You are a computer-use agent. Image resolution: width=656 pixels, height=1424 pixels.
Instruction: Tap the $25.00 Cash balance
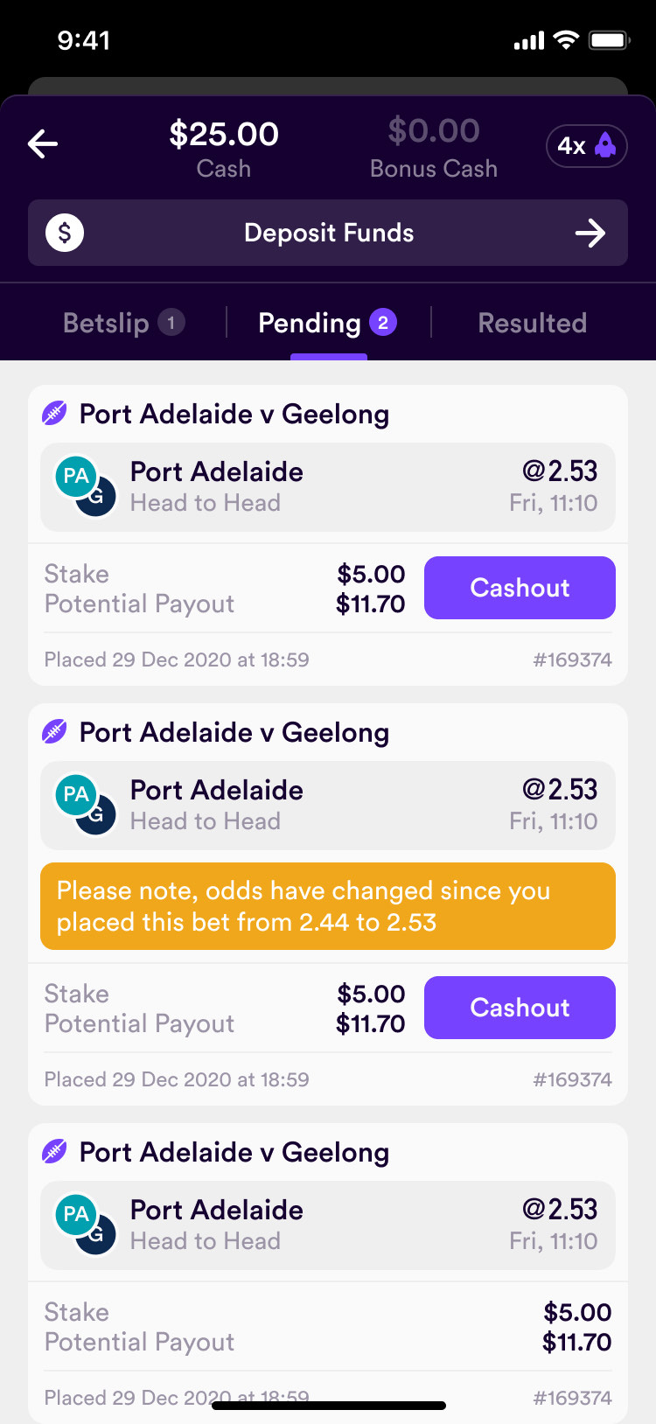[224, 147]
